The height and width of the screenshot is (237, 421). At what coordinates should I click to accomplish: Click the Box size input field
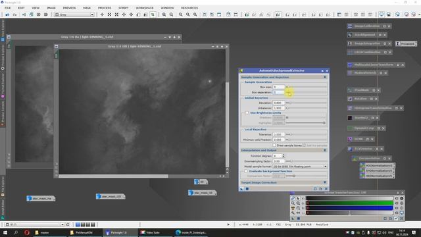coord(279,87)
